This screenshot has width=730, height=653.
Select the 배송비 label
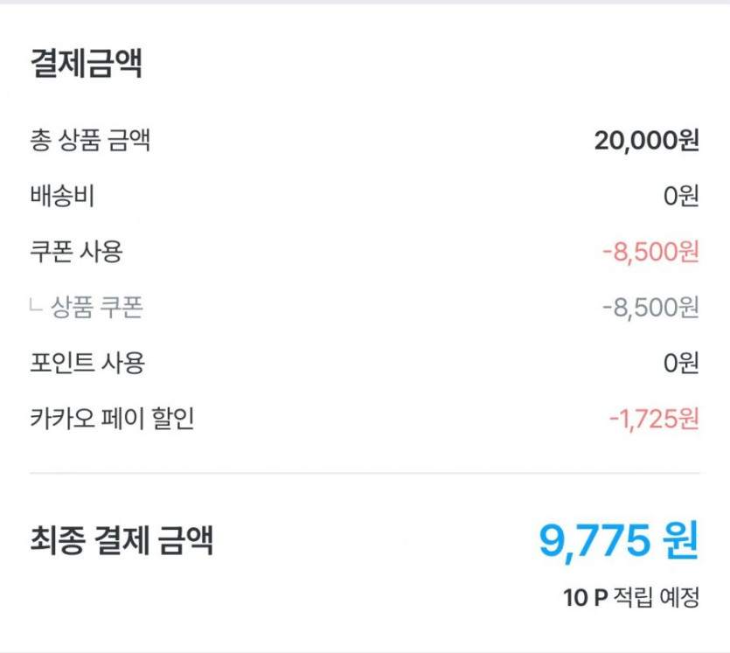(62, 196)
